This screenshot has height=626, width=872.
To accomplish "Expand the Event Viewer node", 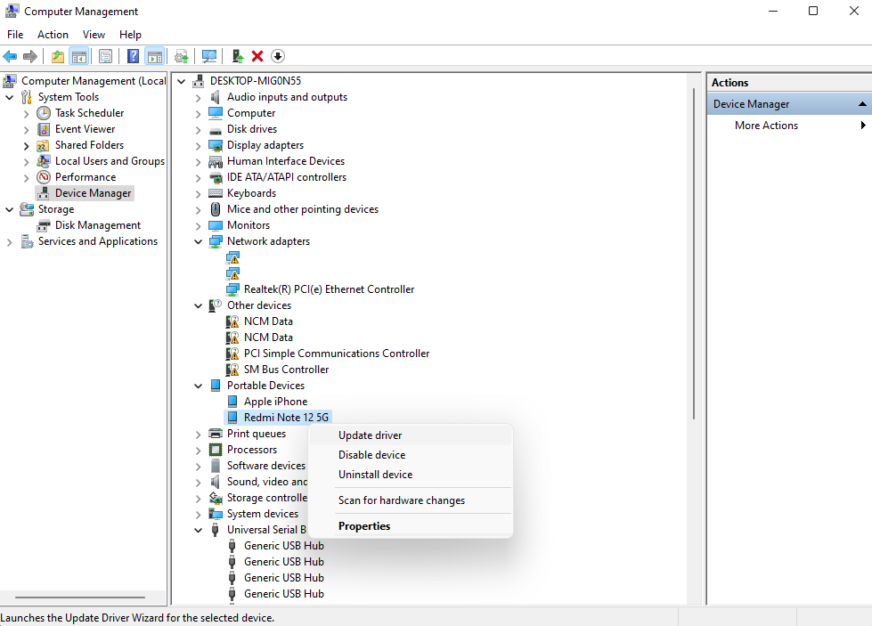I will (x=26, y=129).
